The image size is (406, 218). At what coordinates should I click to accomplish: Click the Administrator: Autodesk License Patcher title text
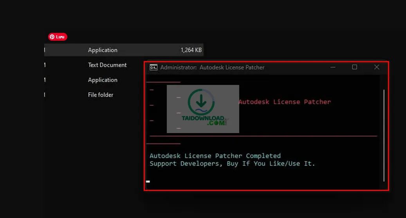click(212, 67)
